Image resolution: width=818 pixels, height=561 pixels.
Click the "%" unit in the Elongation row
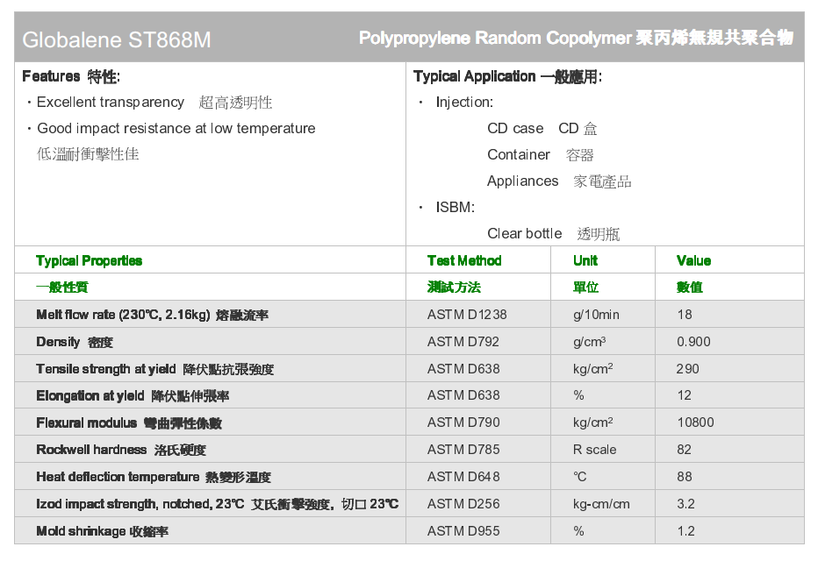coord(578,395)
